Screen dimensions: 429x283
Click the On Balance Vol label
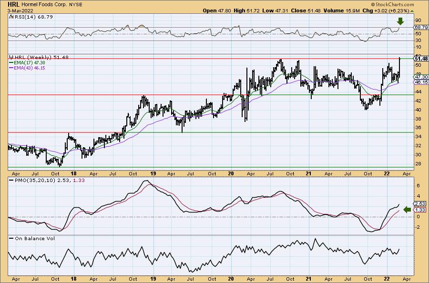click(x=35, y=238)
